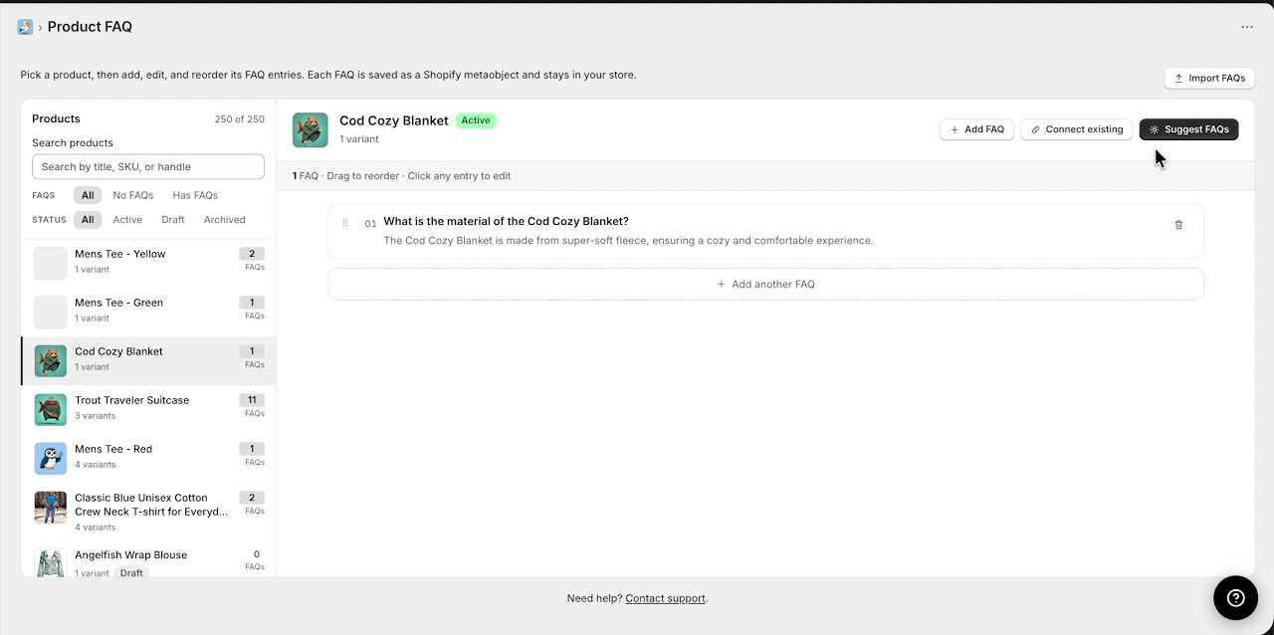Delete the Cod Cozy Blanket material FAQ
The width and height of the screenshot is (1274, 635).
tap(1178, 225)
